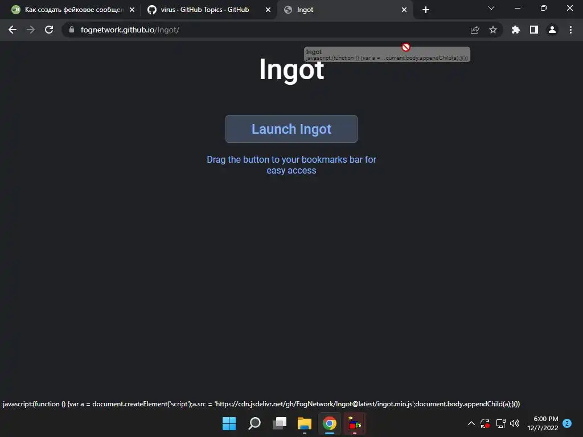Open the volume control tray icon
The image size is (583, 437).
coord(515,423)
